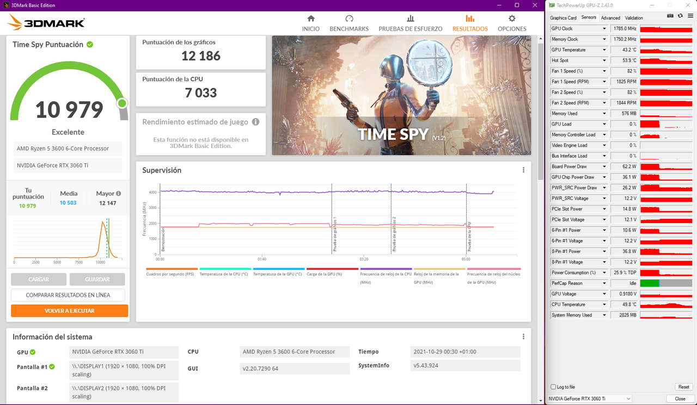Open the CPU Temperature sensor dropdown
The height and width of the screenshot is (405, 697).
[604, 304]
